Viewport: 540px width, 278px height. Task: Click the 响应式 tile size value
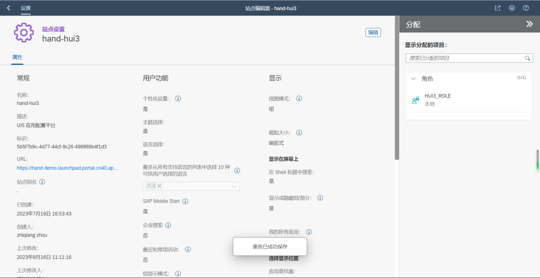[x=276, y=143]
